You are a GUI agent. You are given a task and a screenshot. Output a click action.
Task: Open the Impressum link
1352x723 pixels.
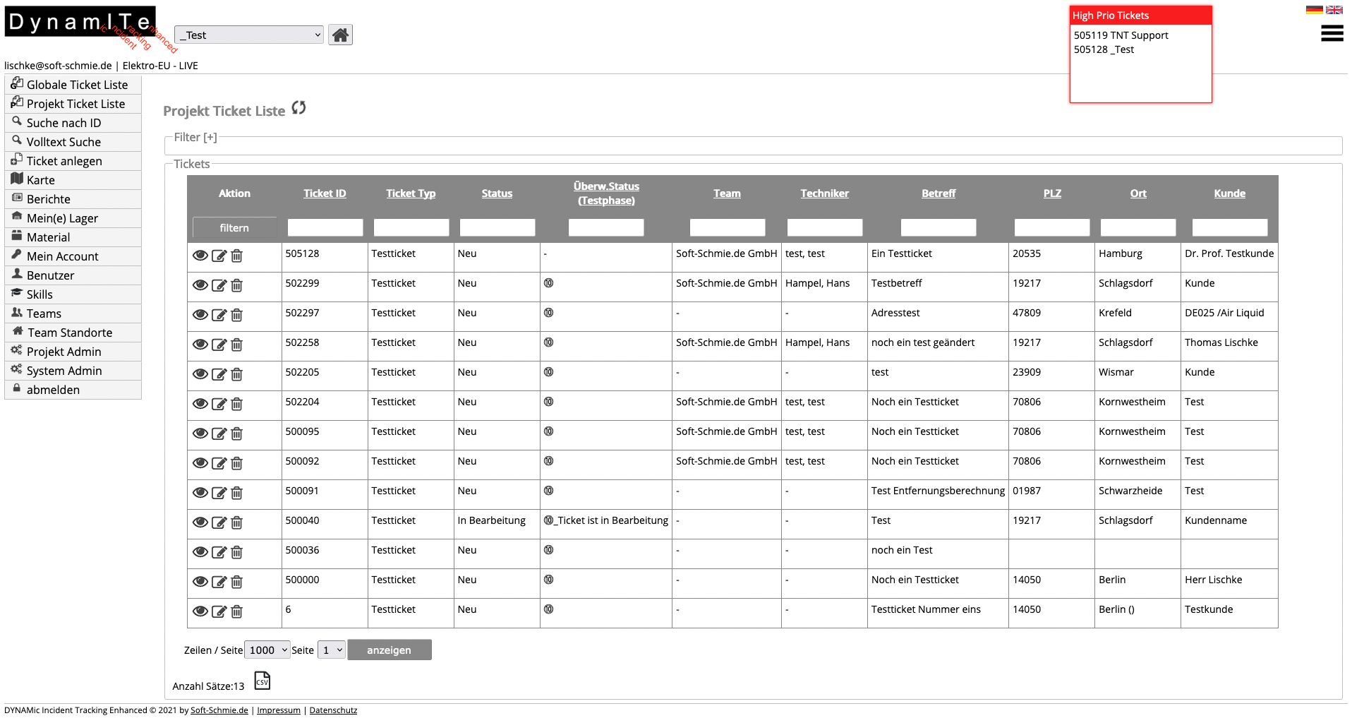(278, 710)
